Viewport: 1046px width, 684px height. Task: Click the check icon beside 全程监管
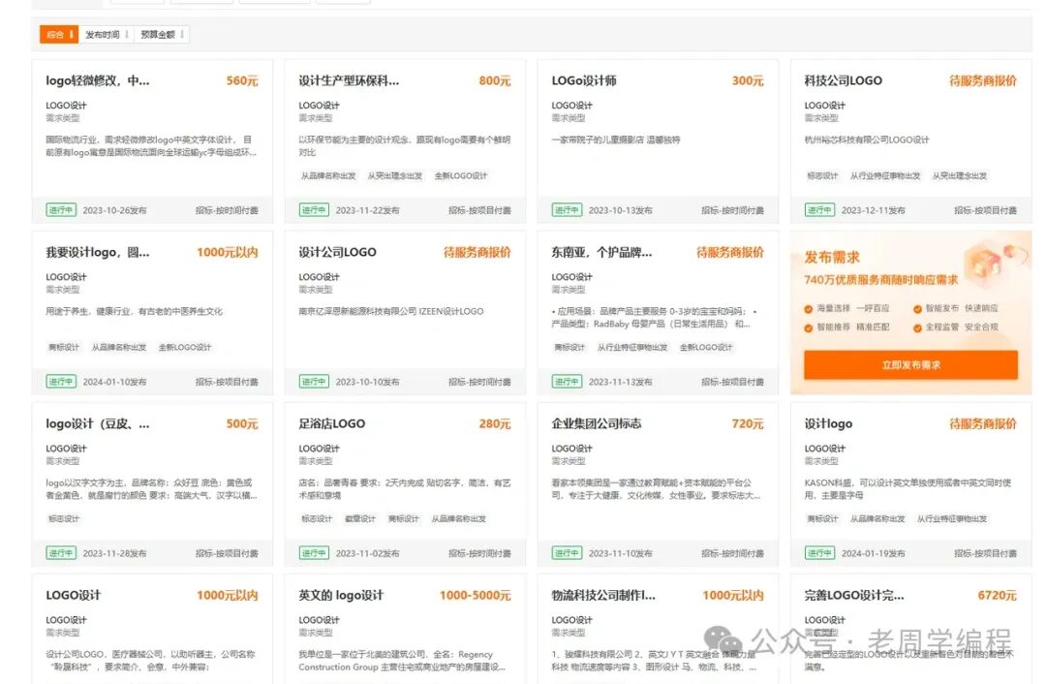916,328
